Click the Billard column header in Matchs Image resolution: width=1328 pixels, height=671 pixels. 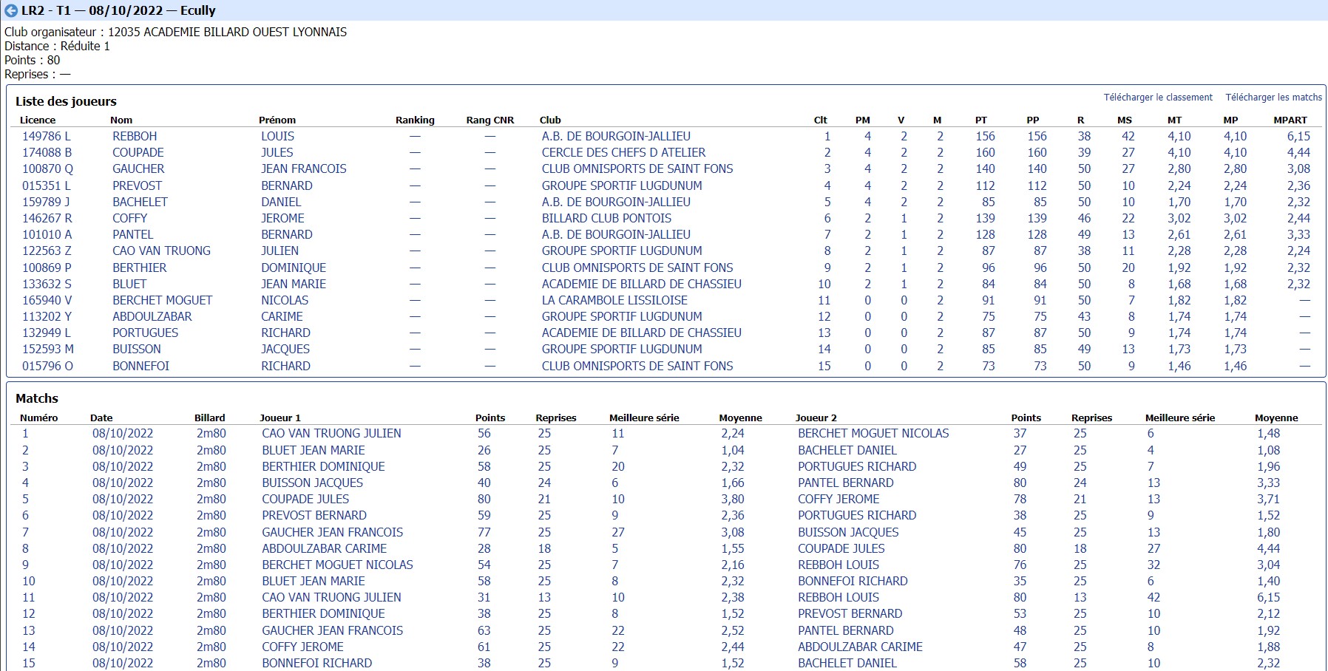[x=209, y=418]
